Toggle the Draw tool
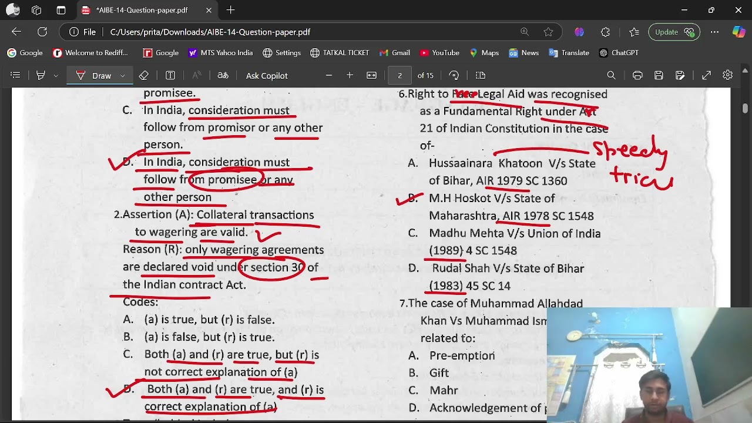752x423 pixels. point(94,75)
